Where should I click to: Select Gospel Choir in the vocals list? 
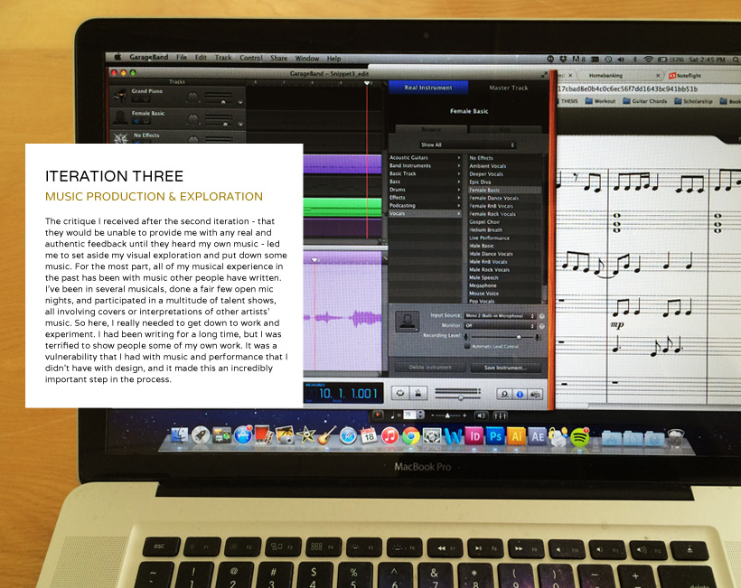pos(484,221)
